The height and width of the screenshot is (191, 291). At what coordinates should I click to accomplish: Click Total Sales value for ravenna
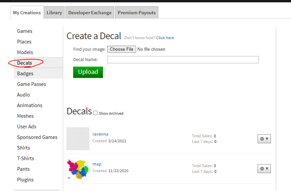(215, 136)
